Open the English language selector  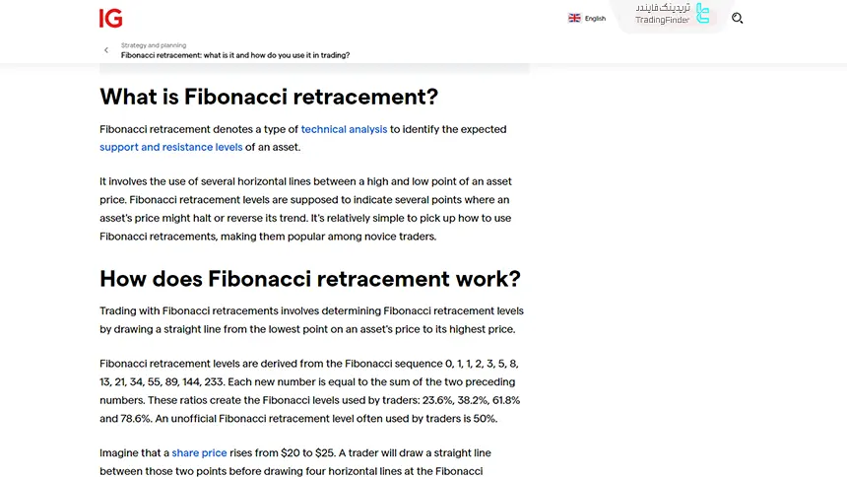coord(595,18)
